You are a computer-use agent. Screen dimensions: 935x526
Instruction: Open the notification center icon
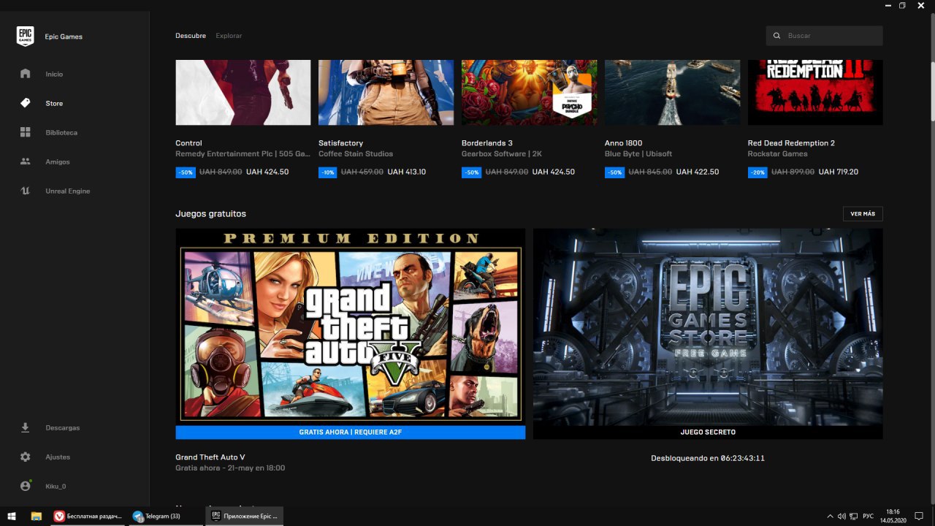[x=919, y=516]
